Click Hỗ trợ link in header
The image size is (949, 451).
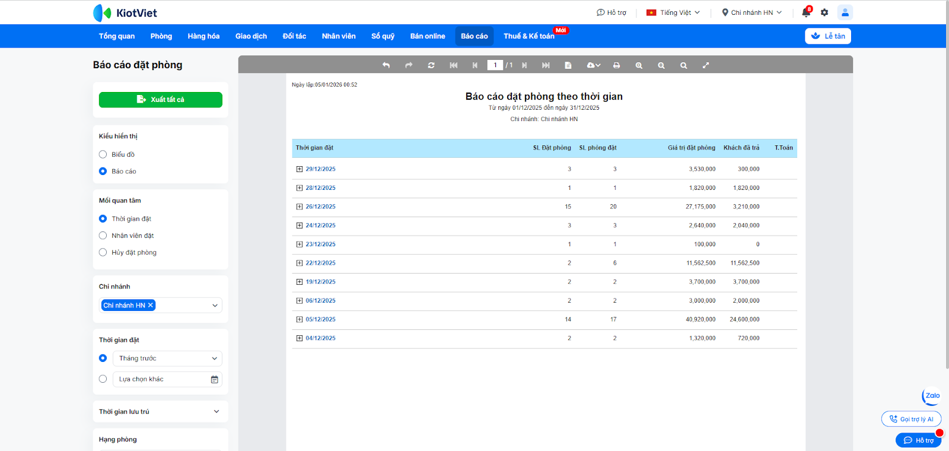[612, 12]
